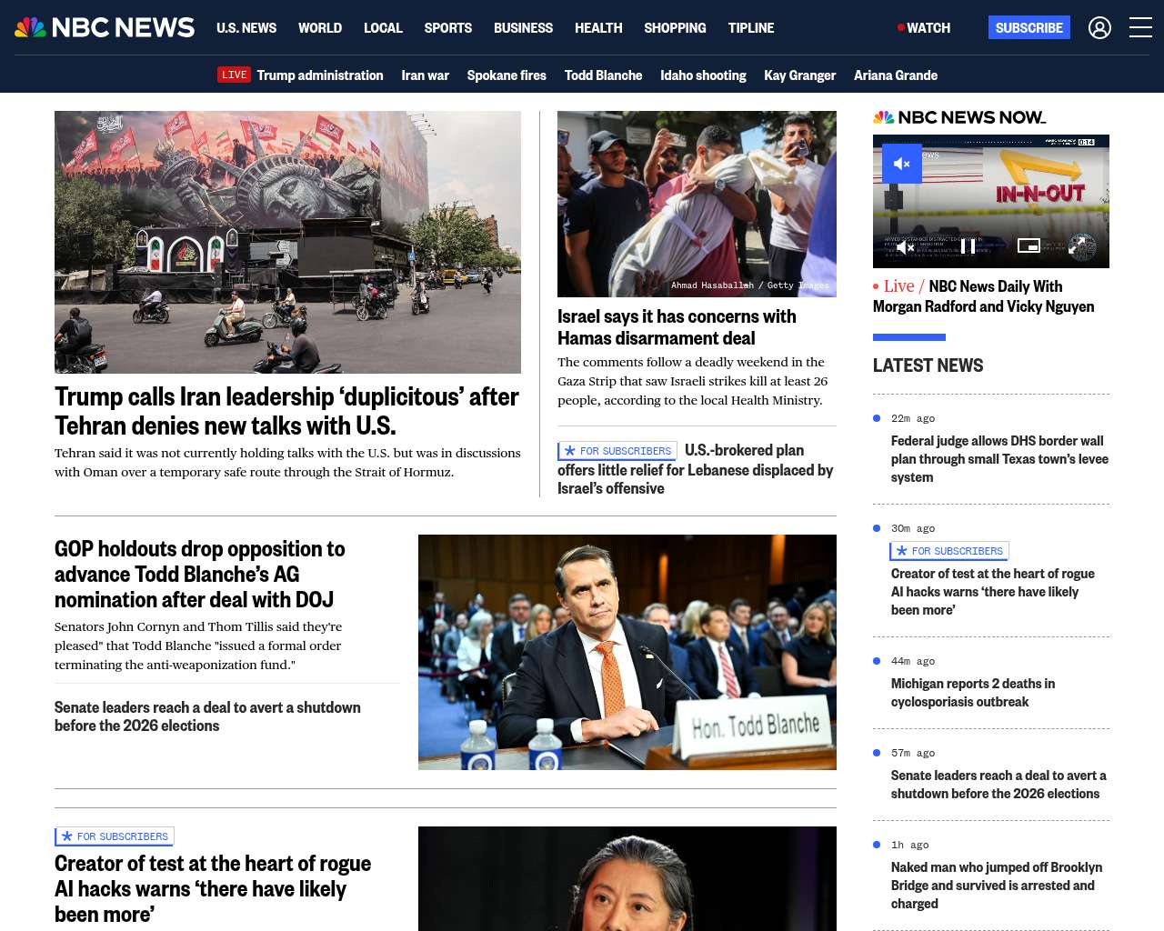Image resolution: width=1164 pixels, height=931 pixels.
Task: Go to the Local section
Action: pyautogui.click(x=383, y=28)
